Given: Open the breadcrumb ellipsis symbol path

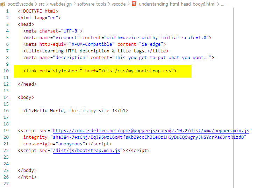Looking at the screenshot, I should coord(222,4).
